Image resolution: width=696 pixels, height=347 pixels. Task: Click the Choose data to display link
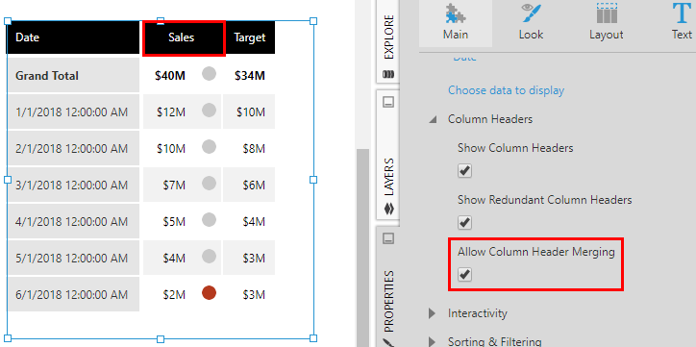pos(506,90)
